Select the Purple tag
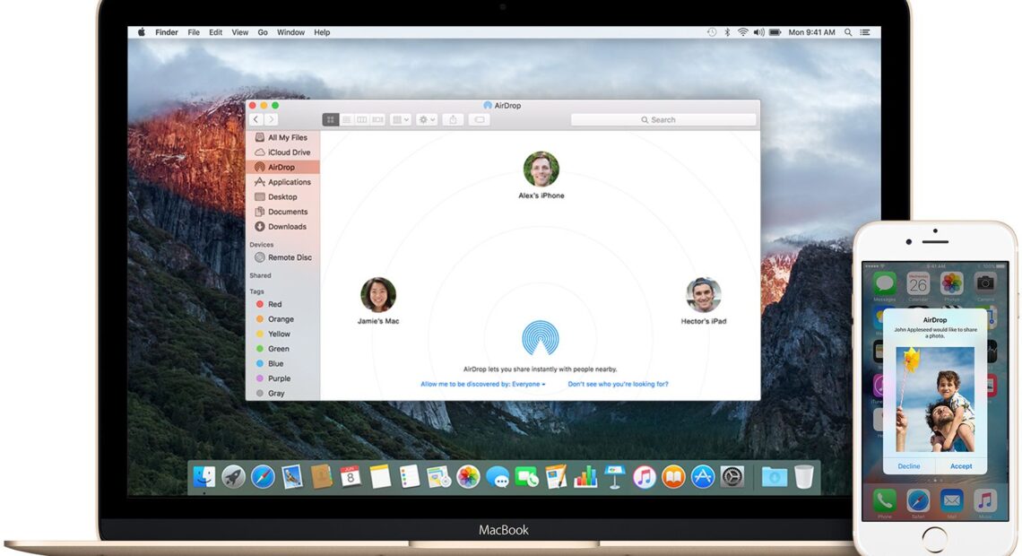 click(283, 378)
